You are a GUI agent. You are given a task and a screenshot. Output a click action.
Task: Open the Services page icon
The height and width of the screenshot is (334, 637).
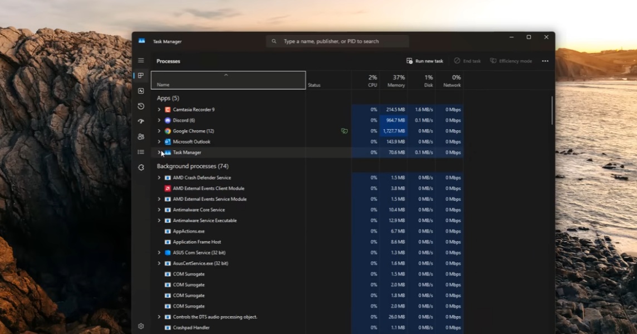[141, 167]
